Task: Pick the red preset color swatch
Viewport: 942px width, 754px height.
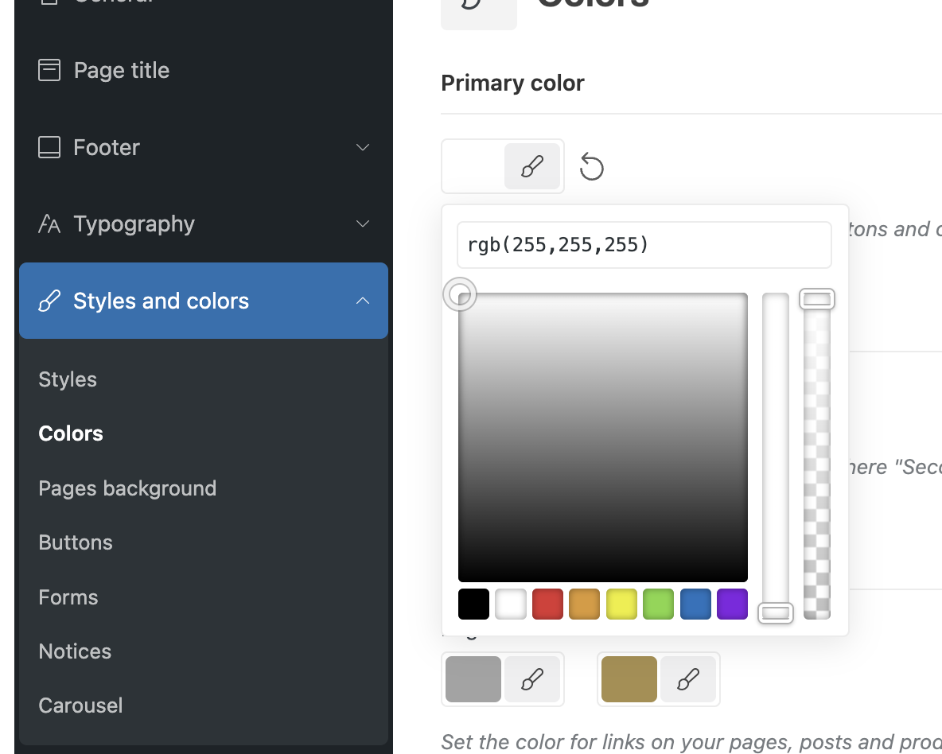Action: pos(547,604)
